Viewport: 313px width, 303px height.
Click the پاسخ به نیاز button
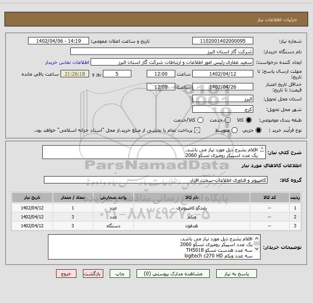click(236, 274)
